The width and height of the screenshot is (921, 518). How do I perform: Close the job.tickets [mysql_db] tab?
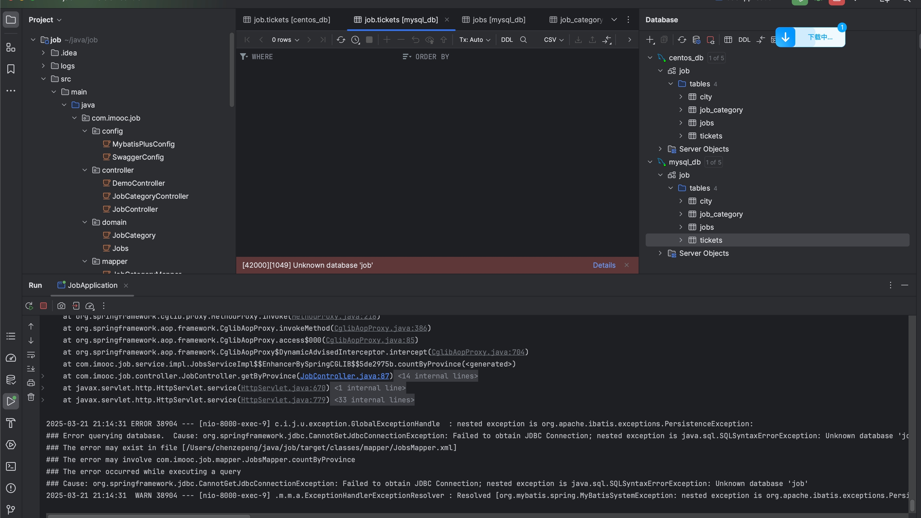(447, 20)
